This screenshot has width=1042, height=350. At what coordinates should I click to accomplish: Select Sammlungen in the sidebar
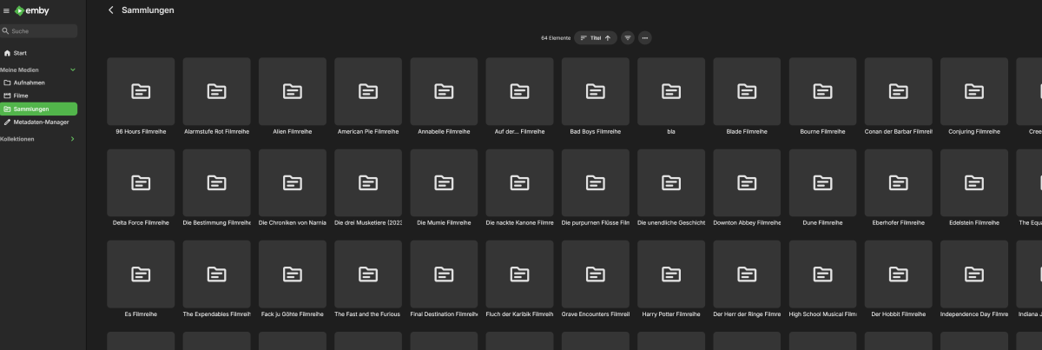[39, 109]
